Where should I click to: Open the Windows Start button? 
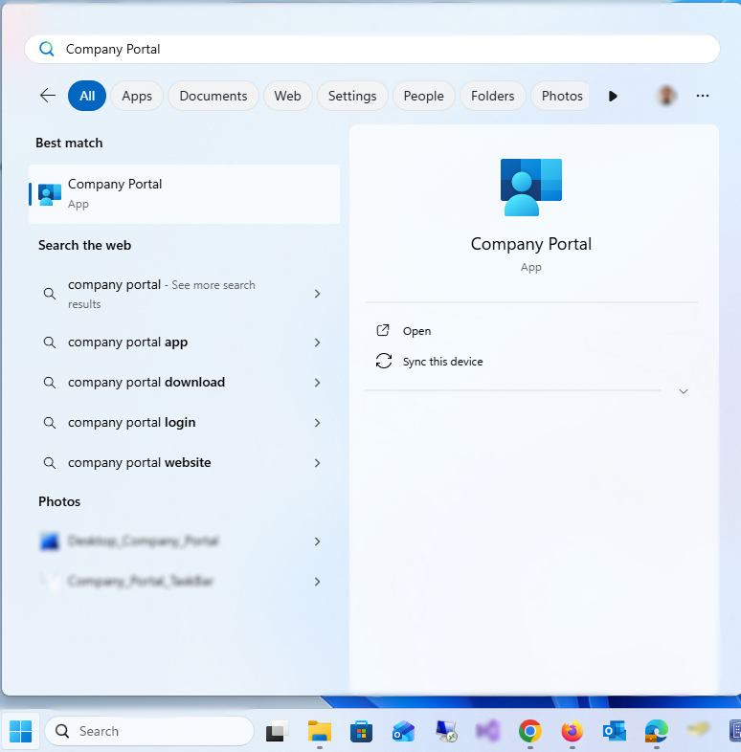click(x=21, y=731)
